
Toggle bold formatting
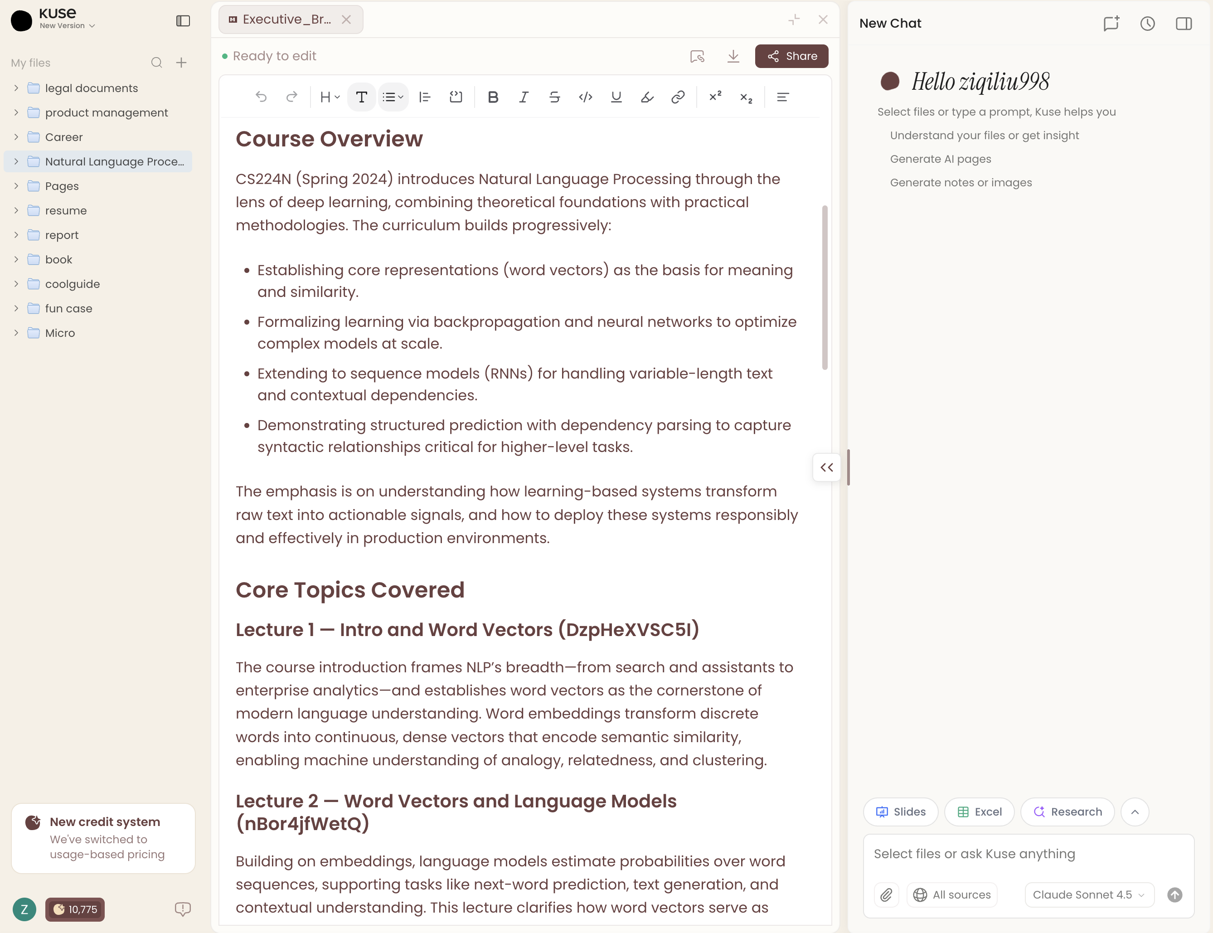pos(492,97)
